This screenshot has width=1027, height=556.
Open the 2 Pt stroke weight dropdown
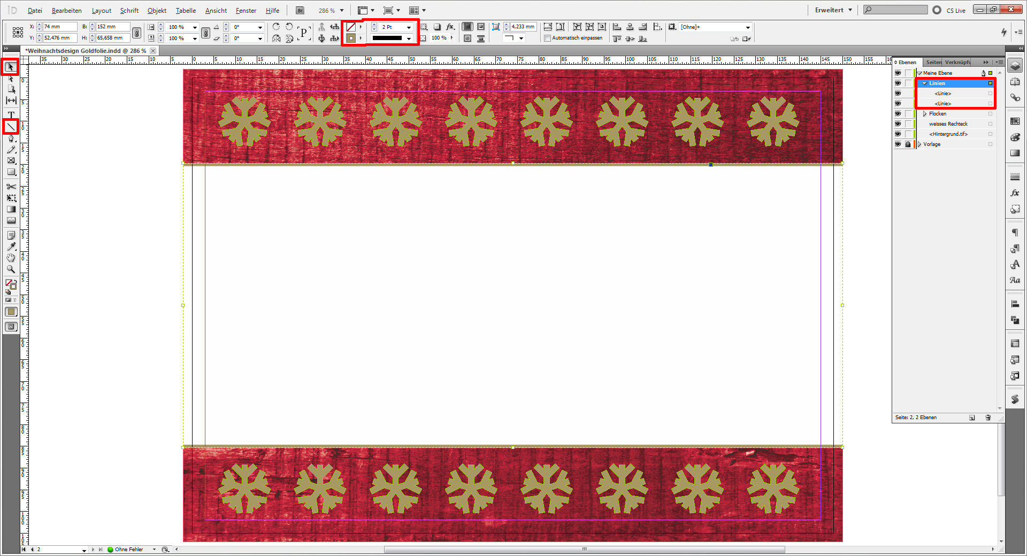pos(408,27)
